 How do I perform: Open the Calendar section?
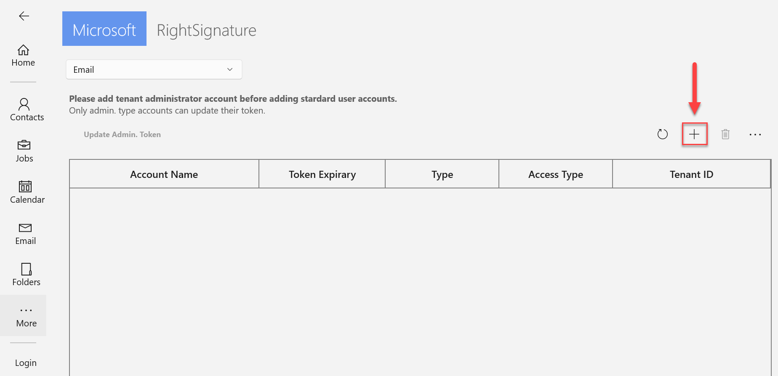coord(27,192)
